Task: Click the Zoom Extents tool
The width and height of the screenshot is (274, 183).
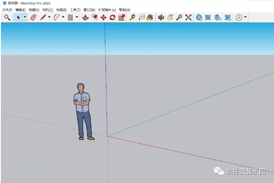Action: coord(188,17)
